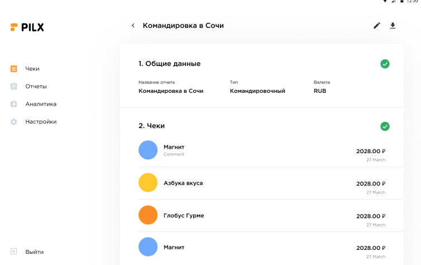
Task: Click the pencil edit icon
Action: [x=377, y=26]
